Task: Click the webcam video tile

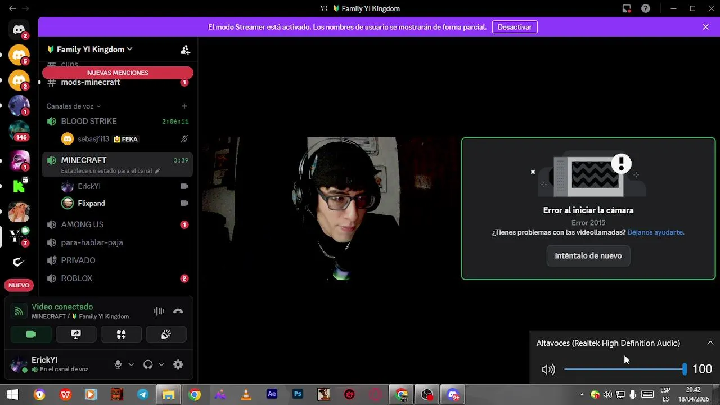Action: 329,209
